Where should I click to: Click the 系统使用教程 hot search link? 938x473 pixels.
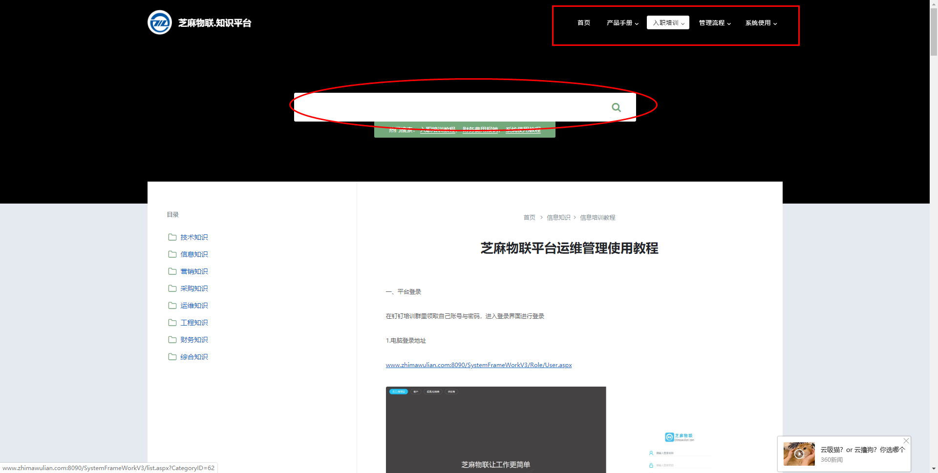(x=523, y=130)
